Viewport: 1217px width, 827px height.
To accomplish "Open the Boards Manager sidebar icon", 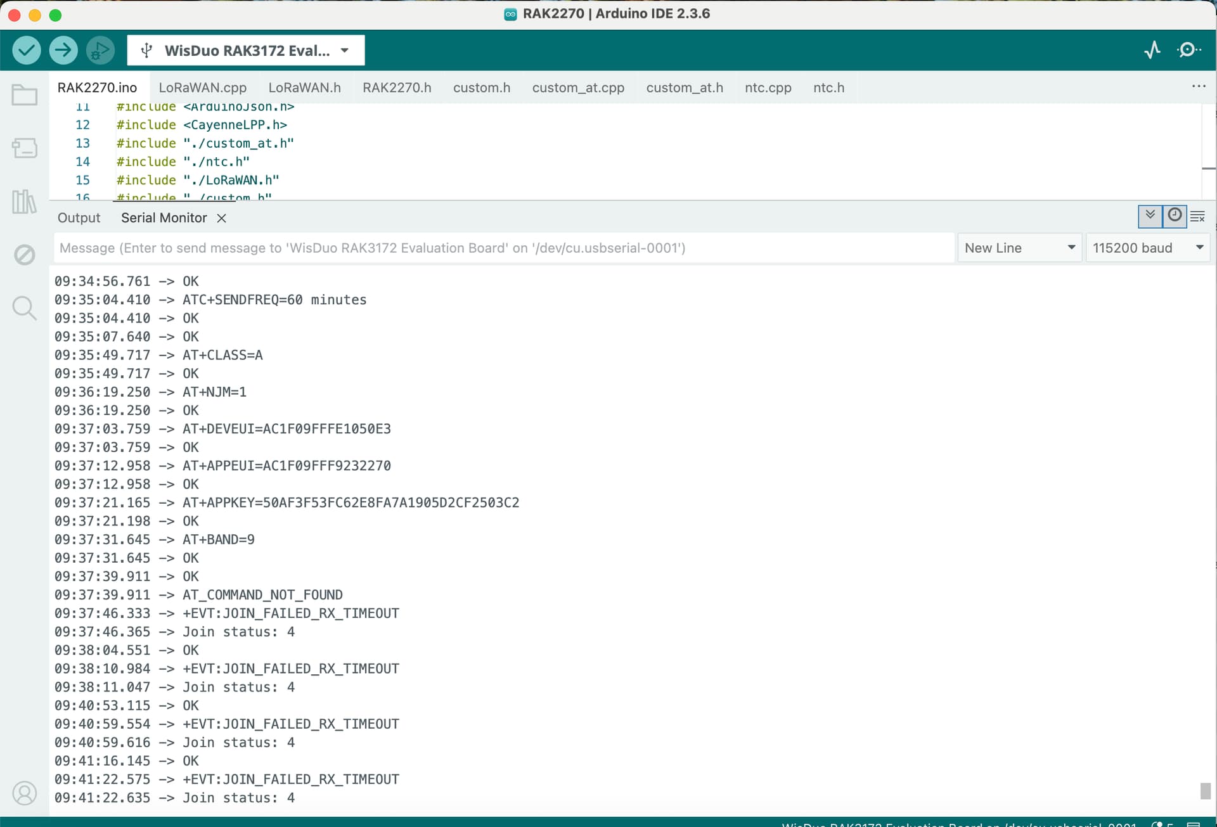I will 24,148.
